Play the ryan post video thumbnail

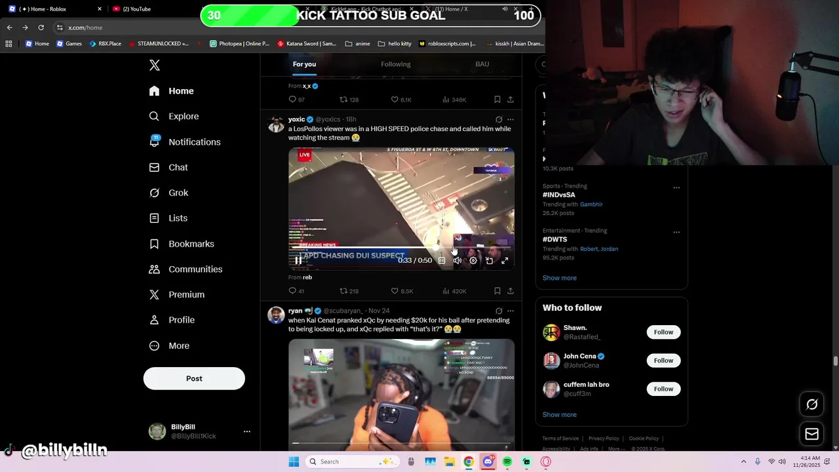click(x=401, y=393)
